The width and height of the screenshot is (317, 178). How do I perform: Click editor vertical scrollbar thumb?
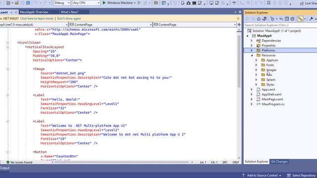(x=239, y=61)
